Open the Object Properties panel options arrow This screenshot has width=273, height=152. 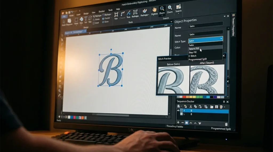click(224, 16)
